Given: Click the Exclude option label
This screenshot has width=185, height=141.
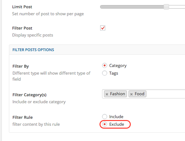Looking at the screenshot, I should 116,124.
